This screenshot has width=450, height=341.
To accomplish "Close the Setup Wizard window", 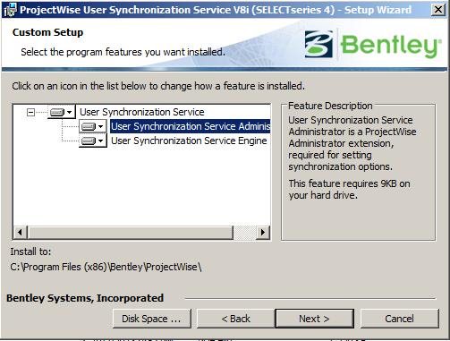I will [x=438, y=10].
